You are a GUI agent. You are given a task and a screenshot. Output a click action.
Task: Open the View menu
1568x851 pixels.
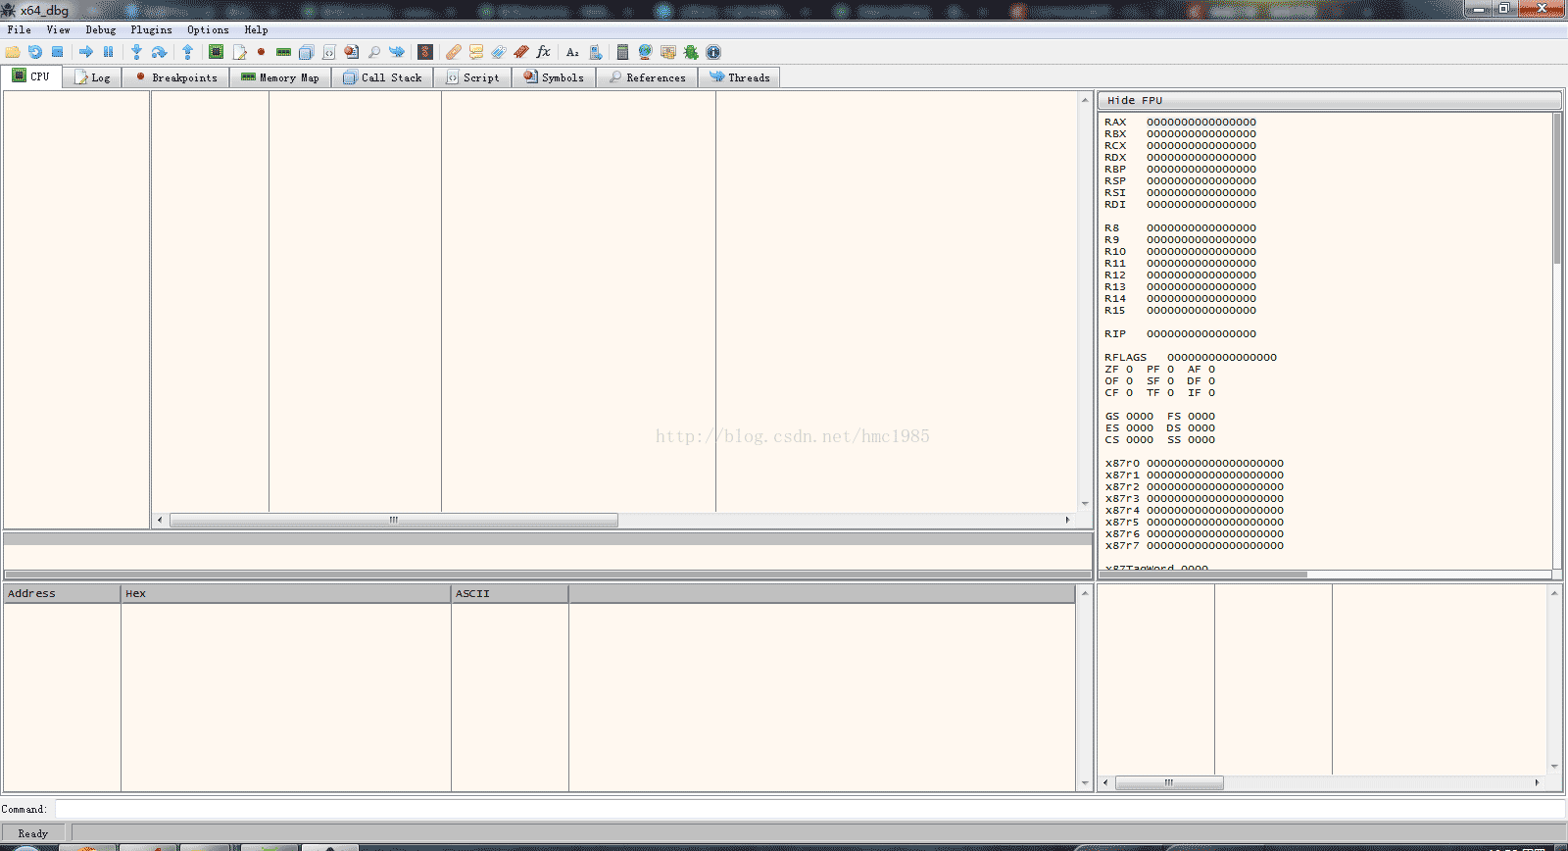click(x=58, y=29)
